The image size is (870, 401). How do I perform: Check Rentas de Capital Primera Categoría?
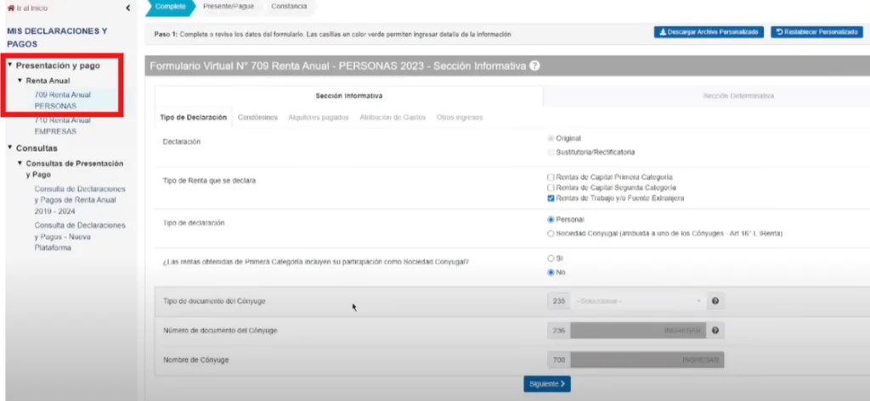click(551, 176)
